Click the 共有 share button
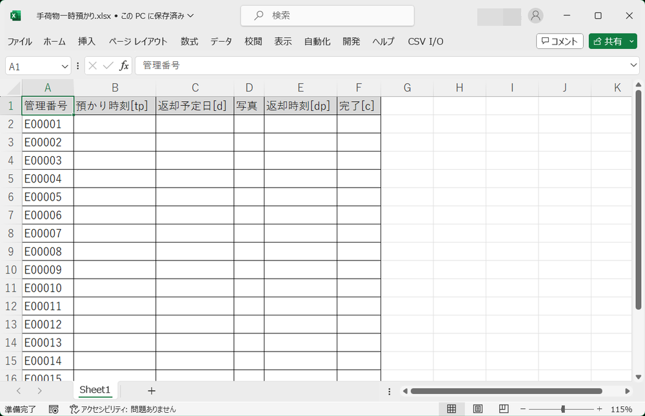This screenshot has width=645, height=416. click(x=608, y=41)
